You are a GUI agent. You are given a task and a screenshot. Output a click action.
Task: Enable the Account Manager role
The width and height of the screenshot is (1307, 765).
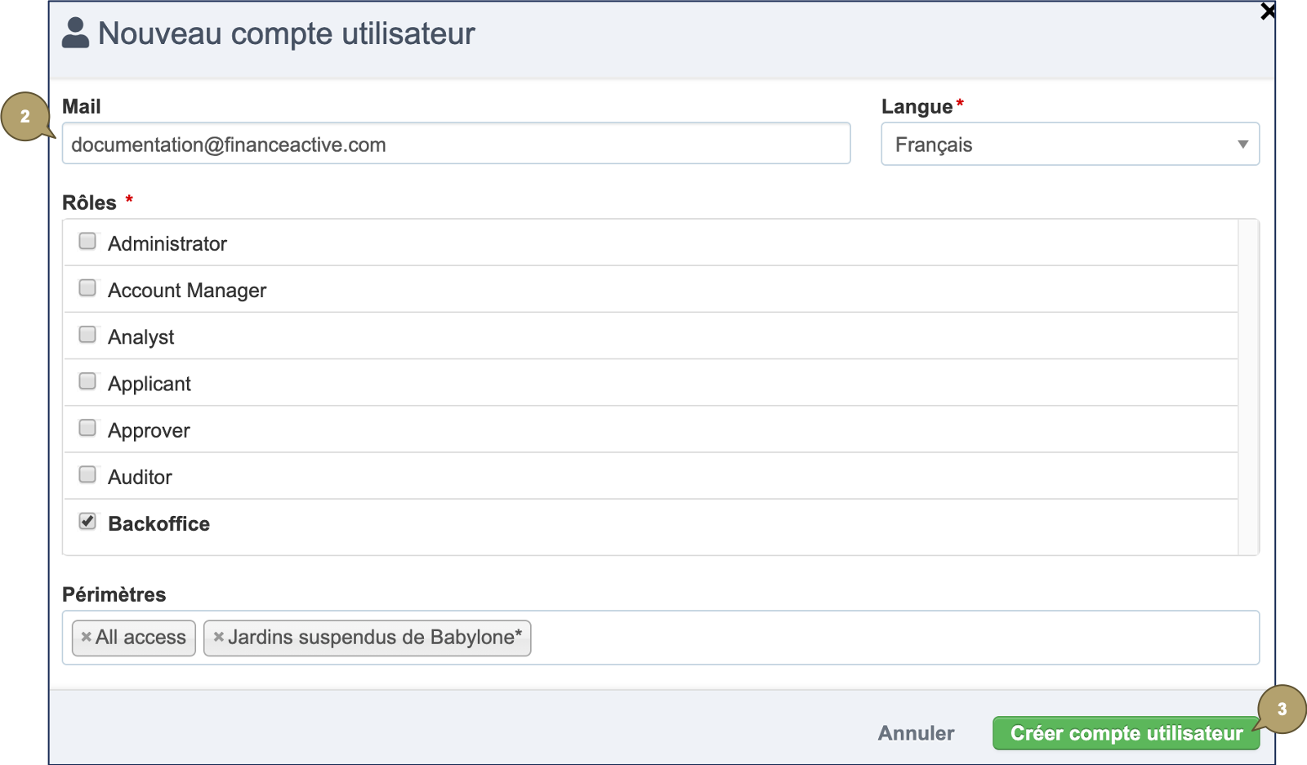87,287
